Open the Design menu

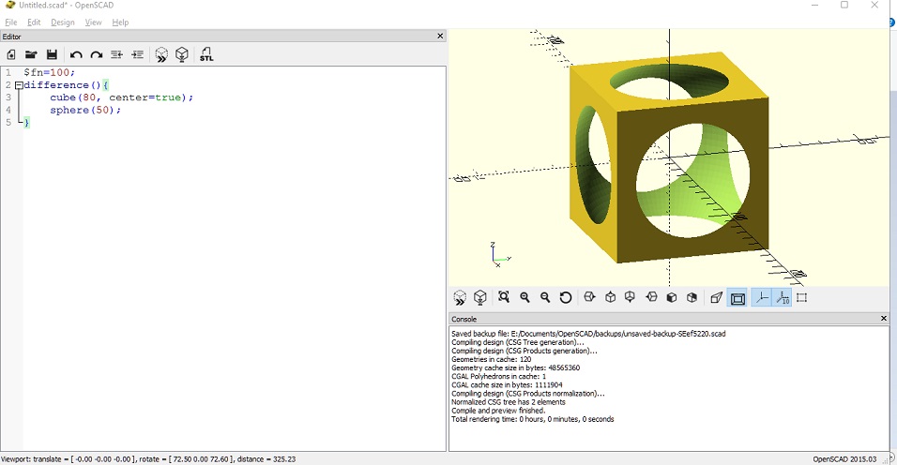point(62,22)
